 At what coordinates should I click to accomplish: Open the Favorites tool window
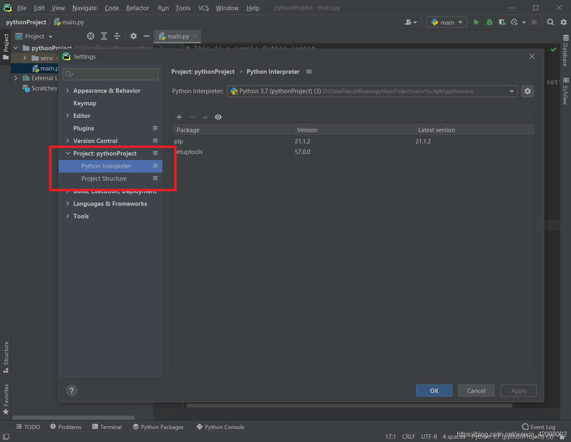[6, 399]
